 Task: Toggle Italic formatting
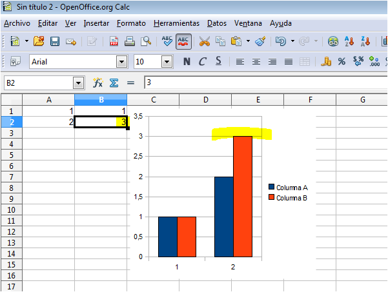pos(203,62)
